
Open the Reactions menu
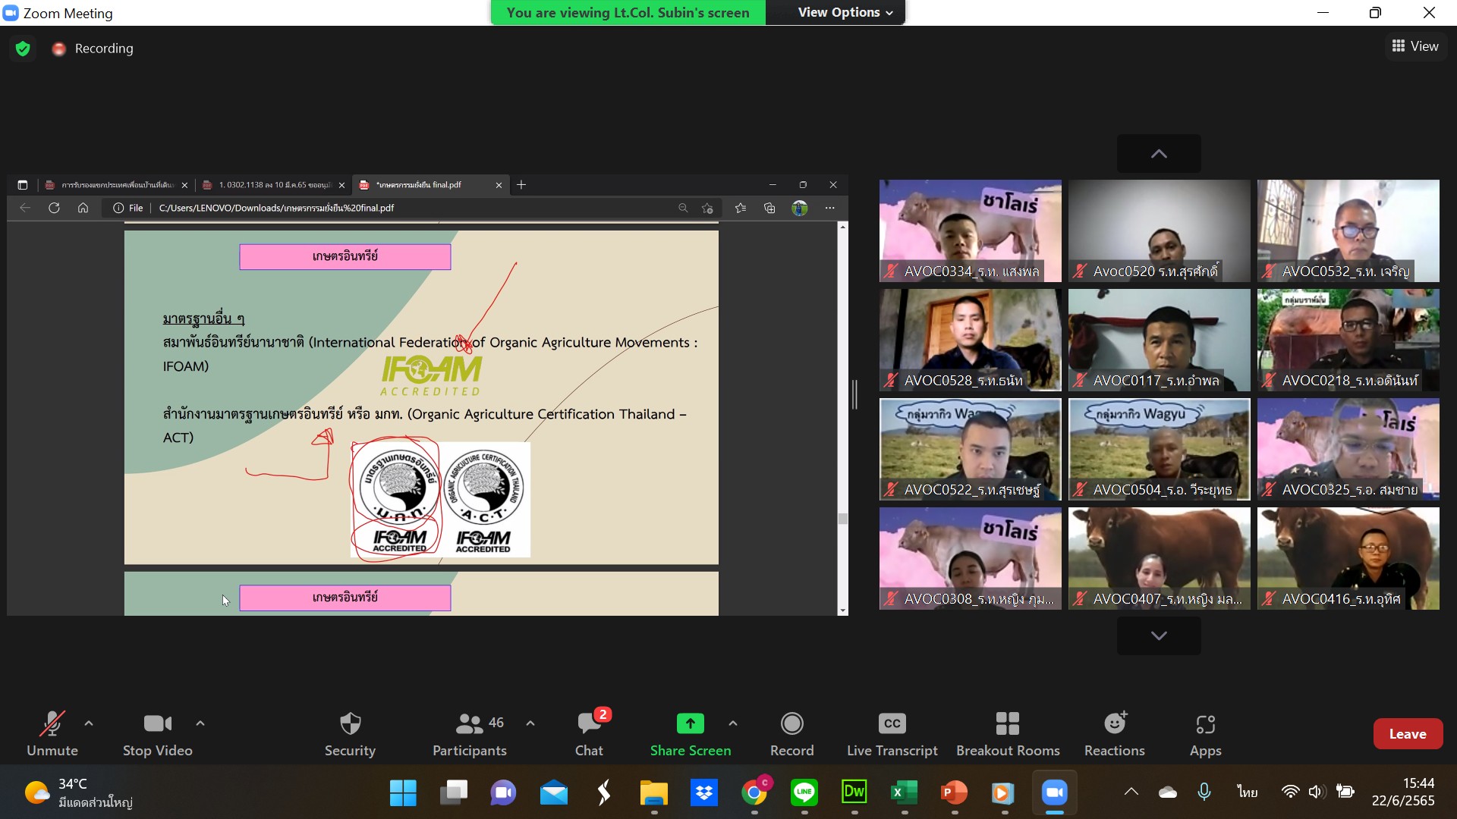(1114, 733)
